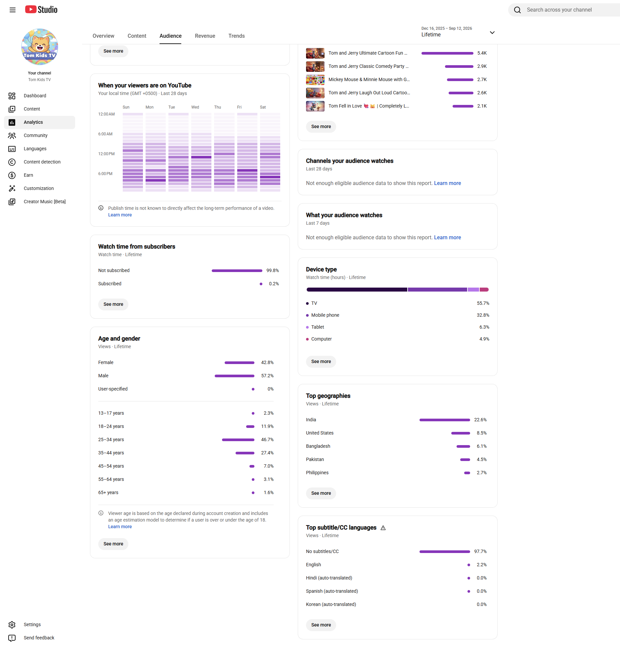Expand the Lifetime date range dropdown
The width and height of the screenshot is (620, 646).
pyautogui.click(x=458, y=32)
